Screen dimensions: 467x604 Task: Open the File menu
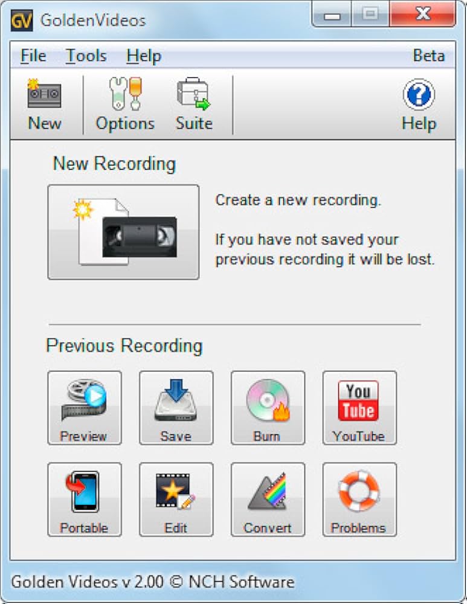tap(33, 56)
